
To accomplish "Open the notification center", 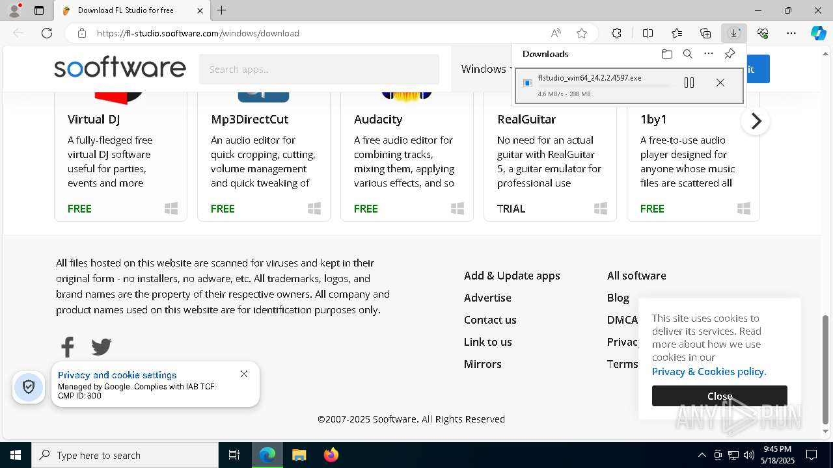I will [812, 455].
